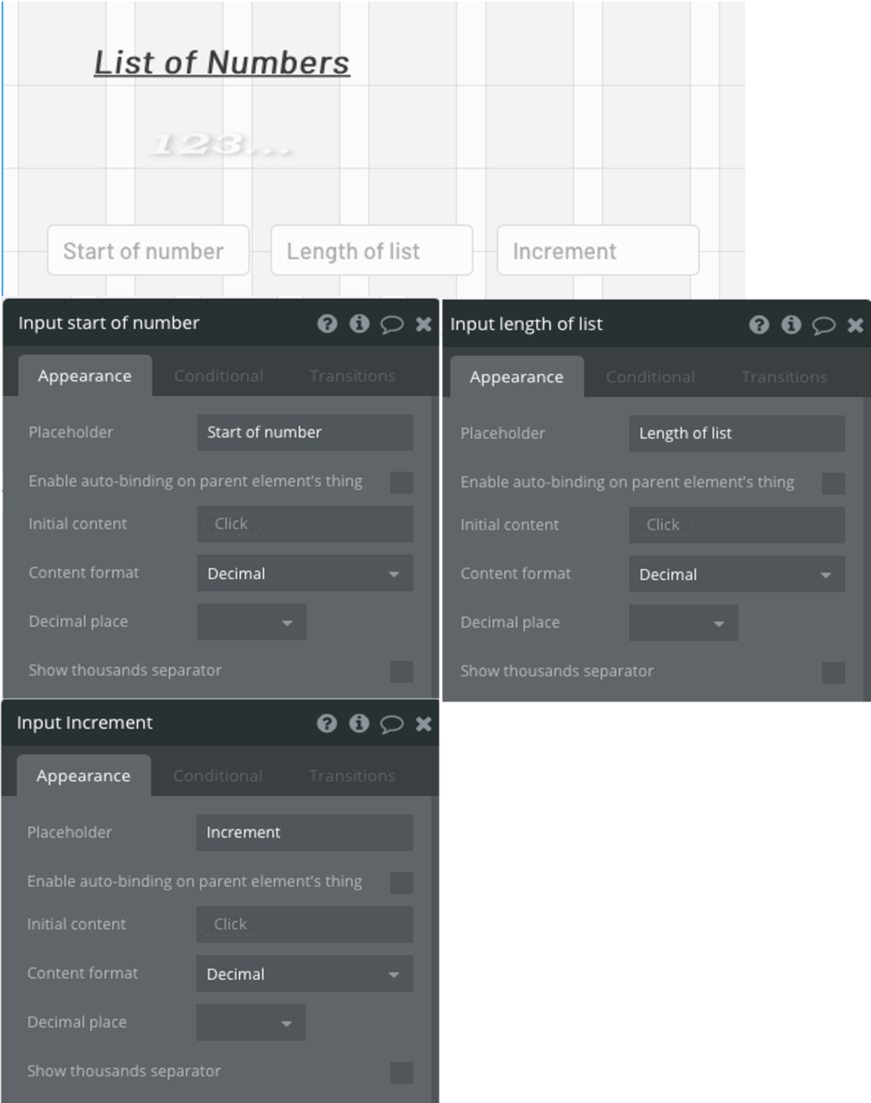Viewport: 871px width, 1103px height.
Task: Select Appearance tab in Input start of number panel
Action: 85,376
